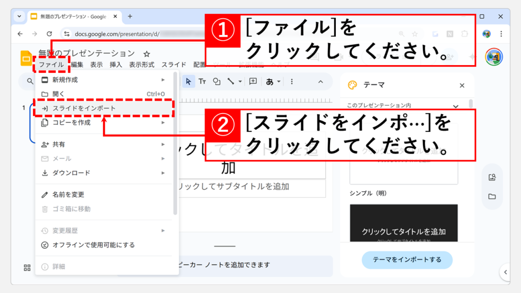The height and width of the screenshot is (293, 521).
Task: Click the presentation title 無題のプレゼンテーション
Action: coord(86,53)
